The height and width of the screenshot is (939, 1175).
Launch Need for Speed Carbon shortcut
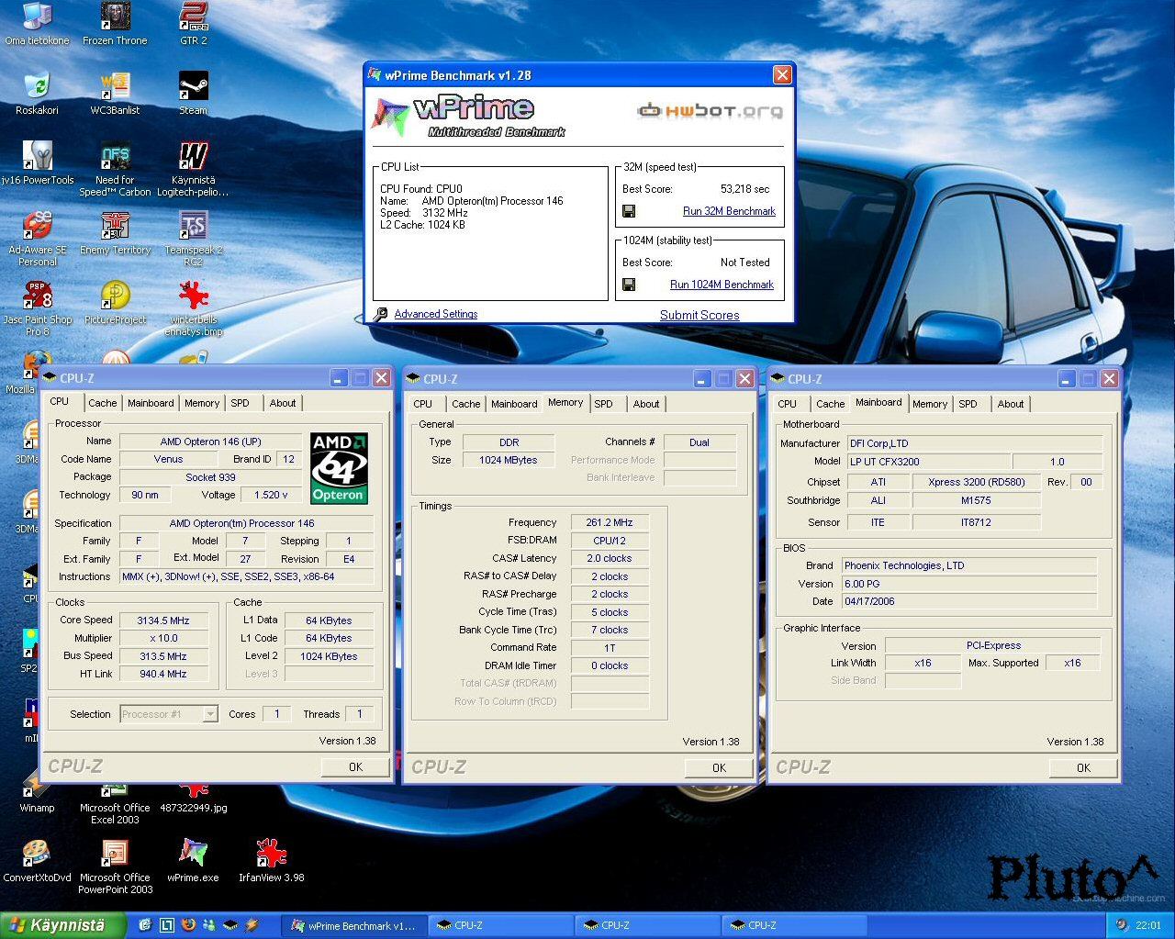(115, 170)
